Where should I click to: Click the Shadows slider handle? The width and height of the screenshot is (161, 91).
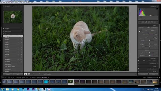(149, 45)
